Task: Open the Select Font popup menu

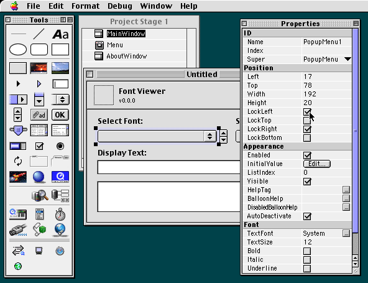Action: click(157, 136)
